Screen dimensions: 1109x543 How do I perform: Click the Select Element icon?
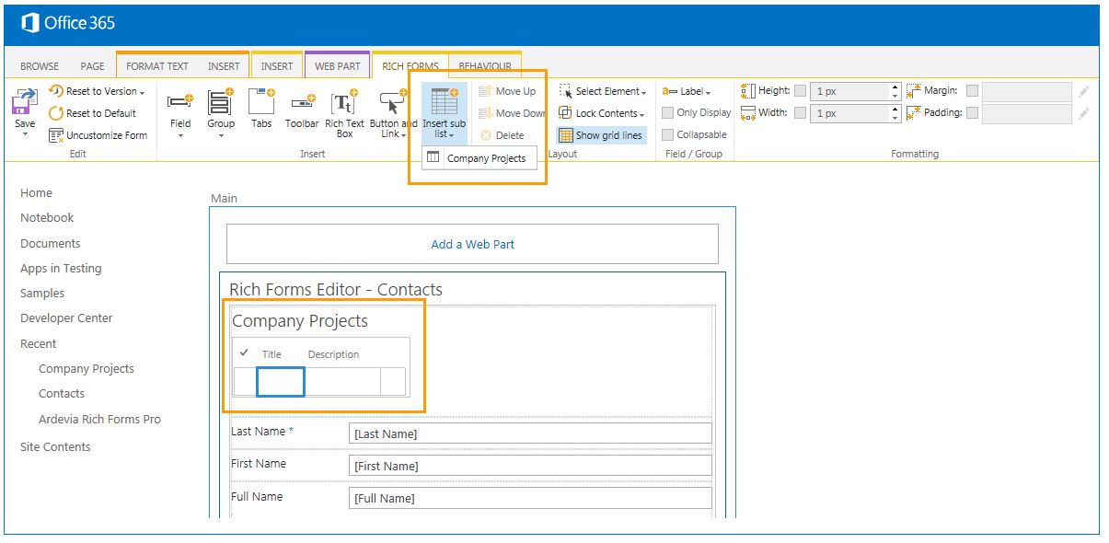566,91
